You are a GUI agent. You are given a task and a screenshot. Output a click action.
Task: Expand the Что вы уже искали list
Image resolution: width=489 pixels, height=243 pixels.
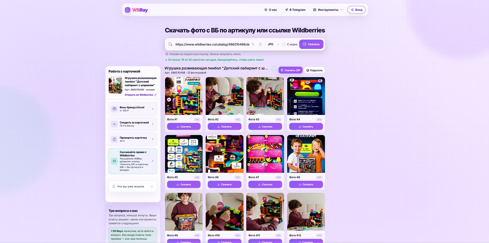point(133,186)
